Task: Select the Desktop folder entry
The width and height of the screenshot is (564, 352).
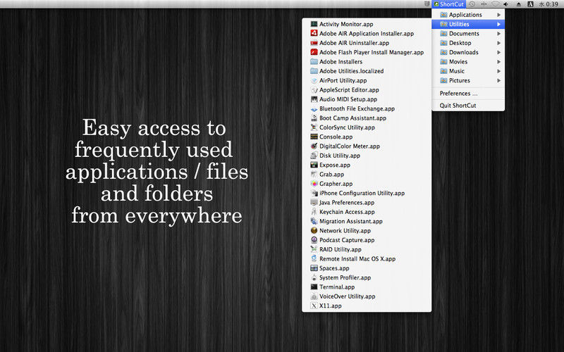Action: coord(468,43)
